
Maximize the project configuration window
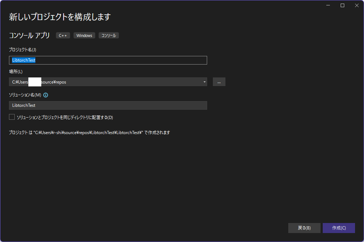[342, 5]
